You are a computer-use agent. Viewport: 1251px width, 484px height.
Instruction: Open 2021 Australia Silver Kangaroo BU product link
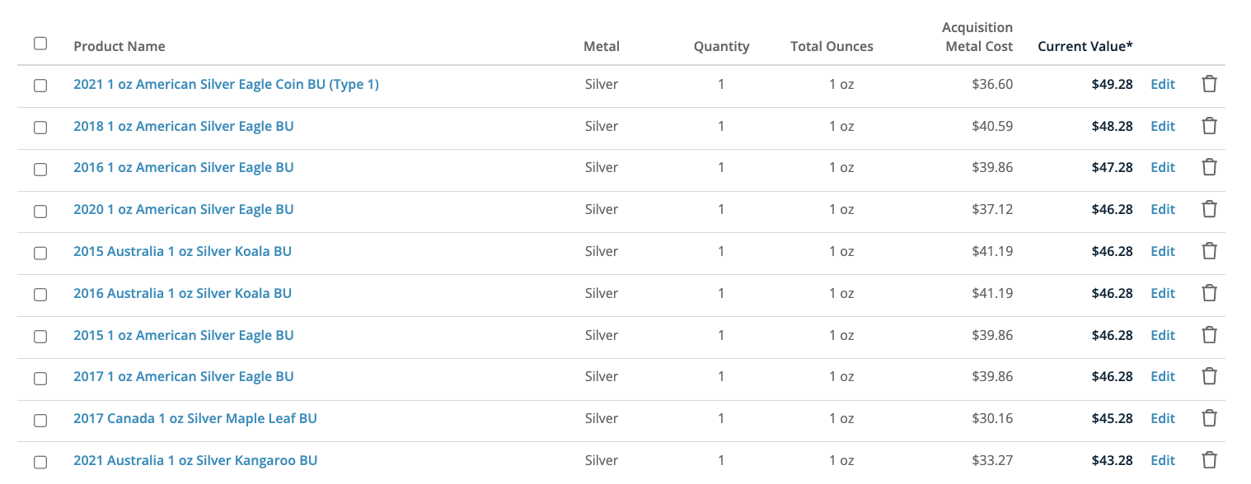coord(195,460)
